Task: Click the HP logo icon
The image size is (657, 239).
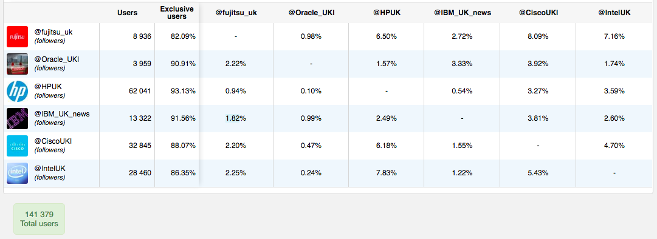Action: point(17,91)
